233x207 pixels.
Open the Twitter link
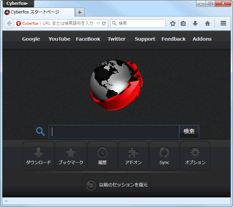116,39
